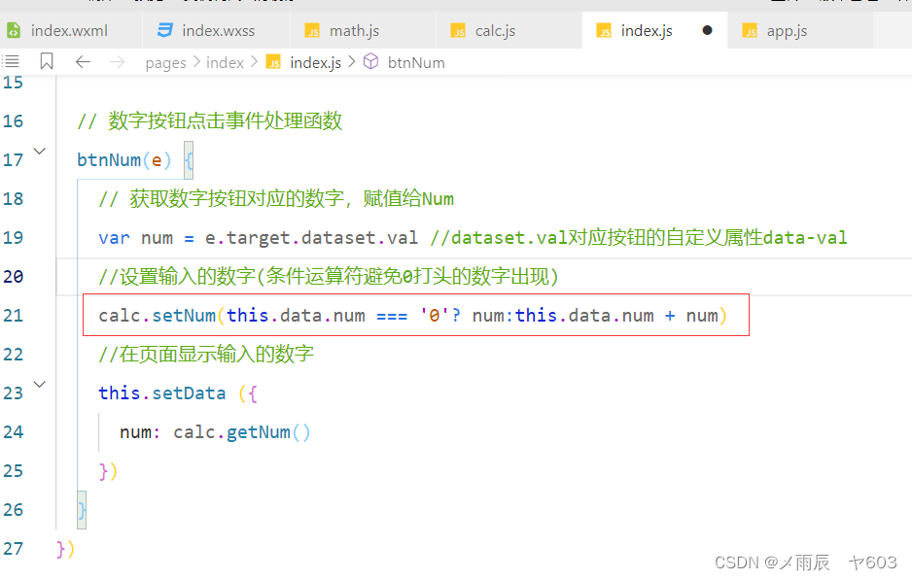This screenshot has width=912, height=580.
Task: Click the index.wxml file type icon
Action: tap(14, 30)
